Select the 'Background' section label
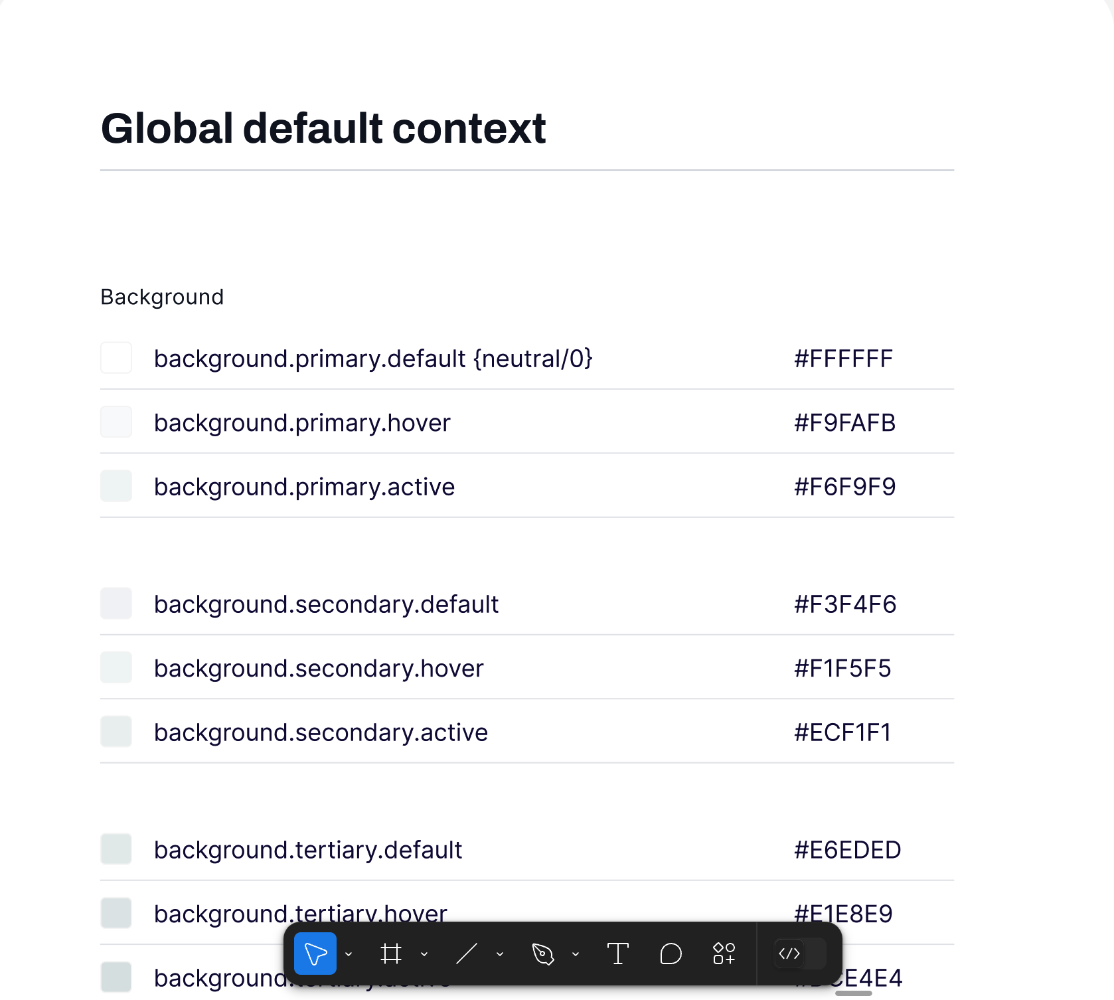Image resolution: width=1114 pixels, height=1000 pixels. (162, 297)
